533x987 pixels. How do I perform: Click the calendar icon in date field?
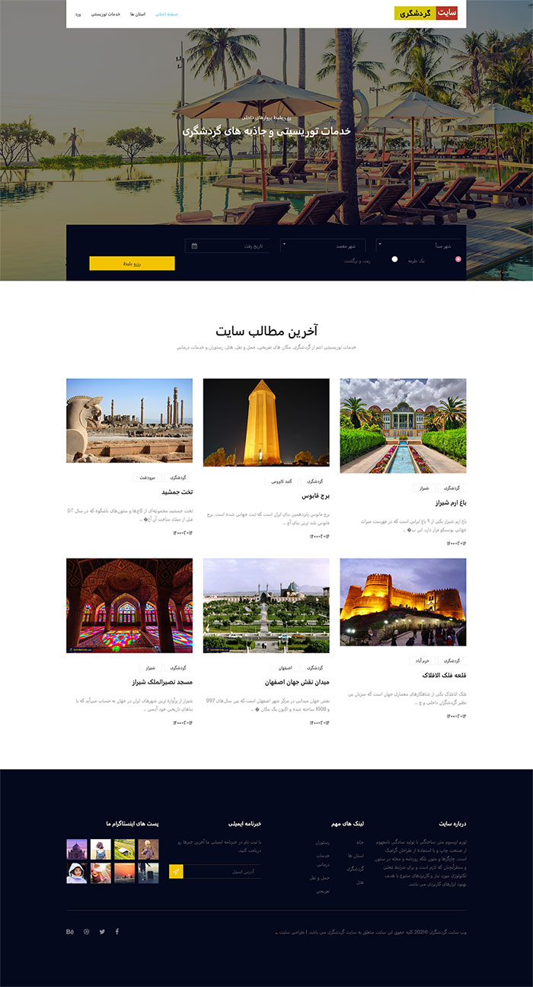195,246
